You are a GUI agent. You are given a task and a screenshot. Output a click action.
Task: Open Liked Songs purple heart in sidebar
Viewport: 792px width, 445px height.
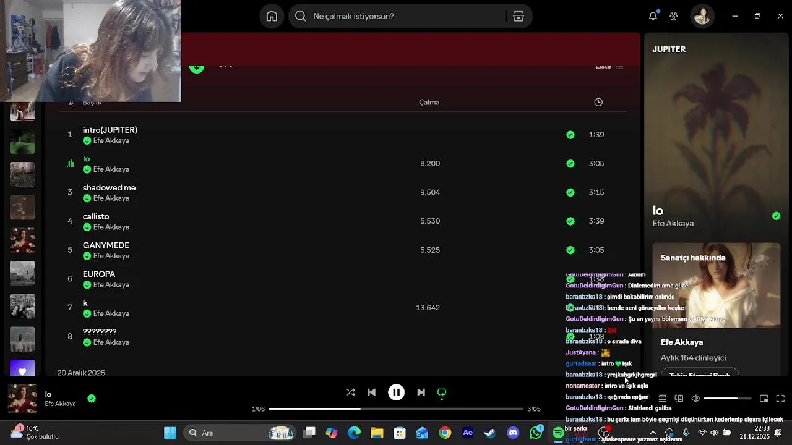[22, 368]
